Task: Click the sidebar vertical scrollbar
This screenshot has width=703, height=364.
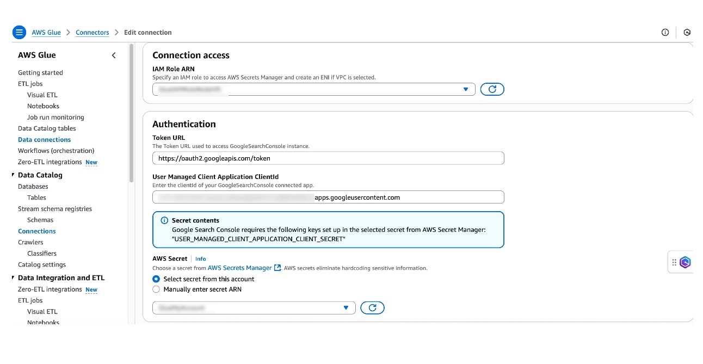Action: 131,114
